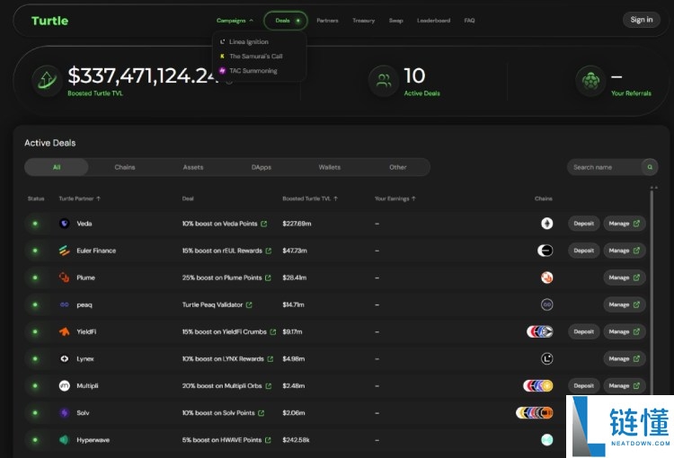Image resolution: width=674 pixels, height=458 pixels.
Task: View the Leaderboard page
Action: click(x=433, y=20)
